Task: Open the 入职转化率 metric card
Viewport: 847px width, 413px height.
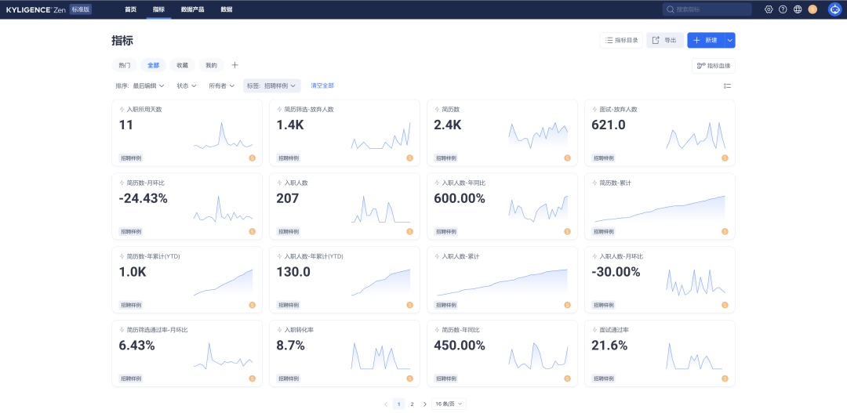Action: (x=344, y=353)
